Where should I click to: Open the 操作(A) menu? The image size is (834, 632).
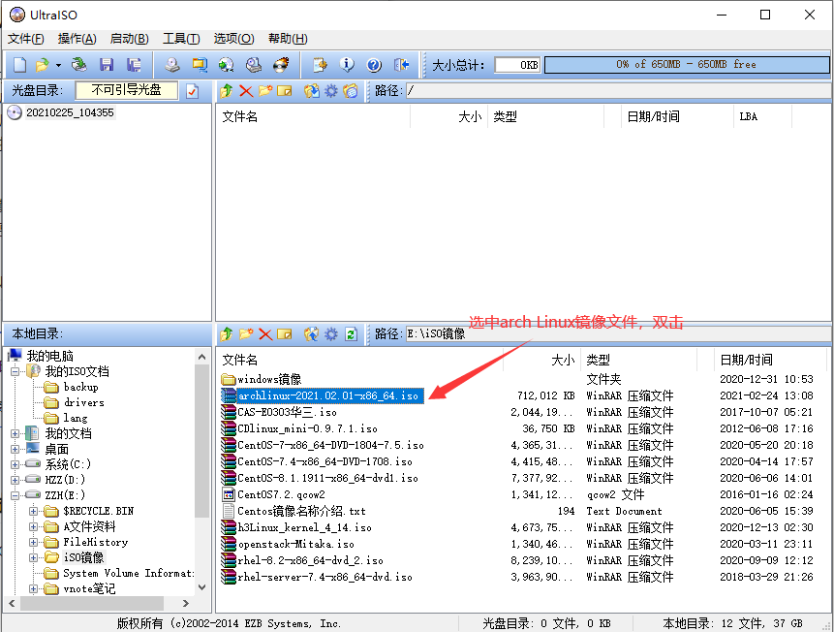77,39
